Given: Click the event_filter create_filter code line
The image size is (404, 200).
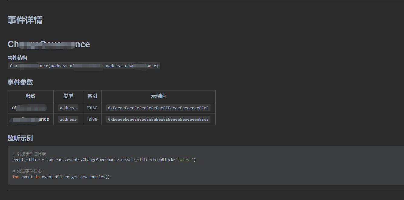Looking at the screenshot, I should click(x=104, y=159).
